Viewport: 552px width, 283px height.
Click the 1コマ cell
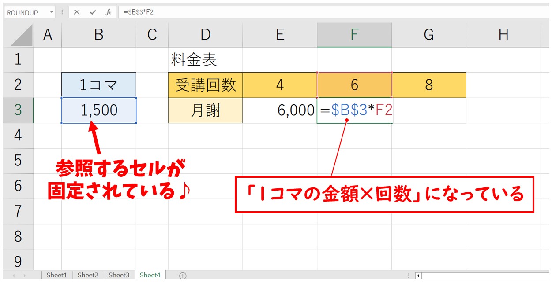pyautogui.click(x=99, y=85)
